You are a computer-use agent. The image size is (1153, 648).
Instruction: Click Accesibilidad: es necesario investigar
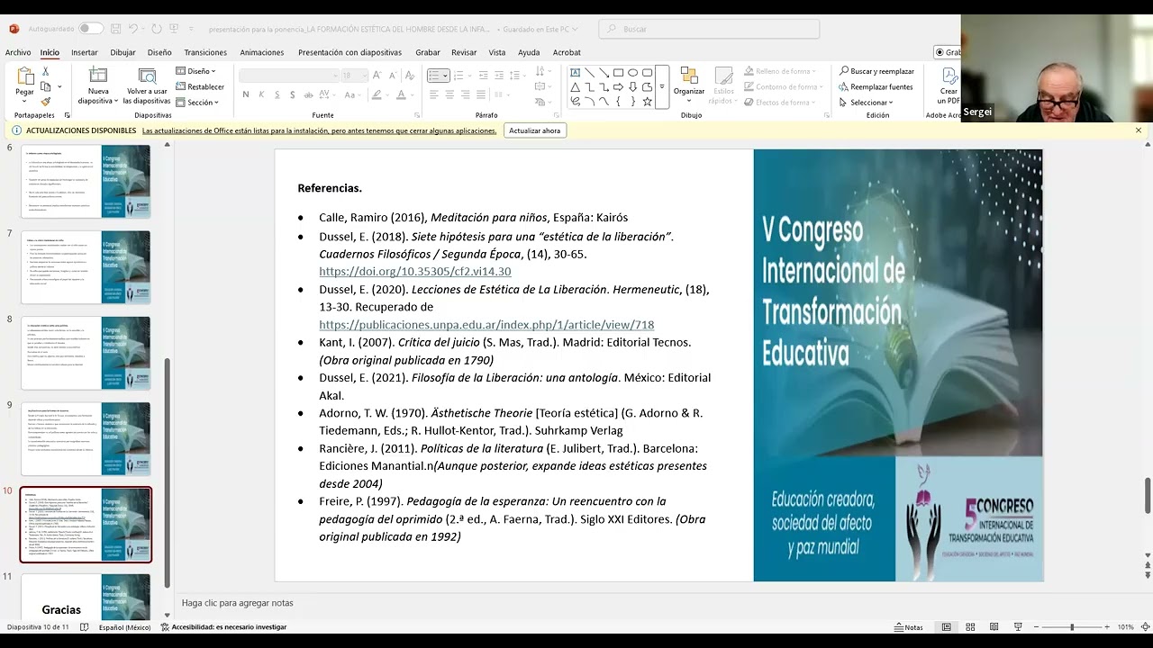coord(223,627)
